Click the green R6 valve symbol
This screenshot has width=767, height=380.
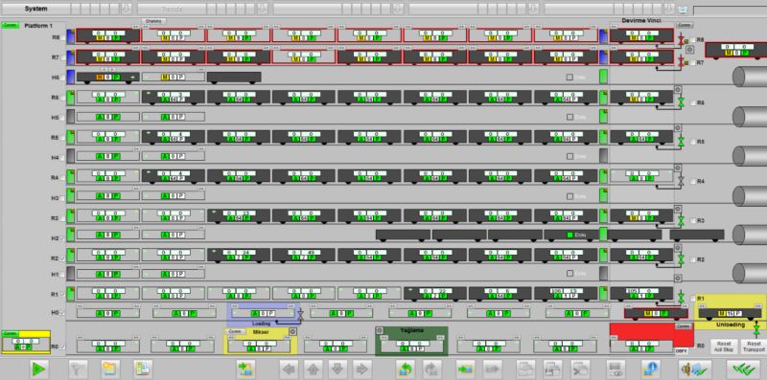(681, 102)
